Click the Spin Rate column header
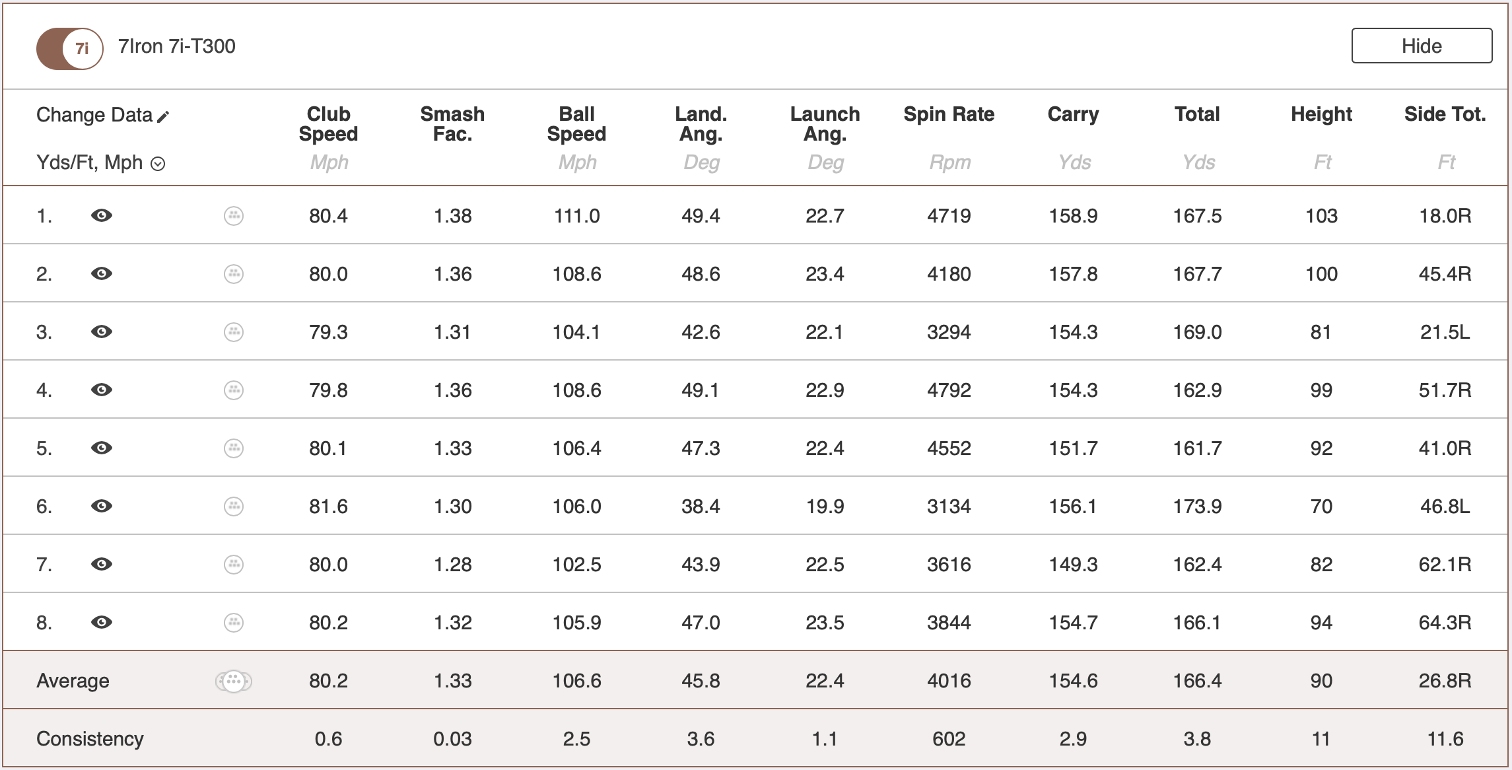1512x770 pixels. tap(949, 114)
